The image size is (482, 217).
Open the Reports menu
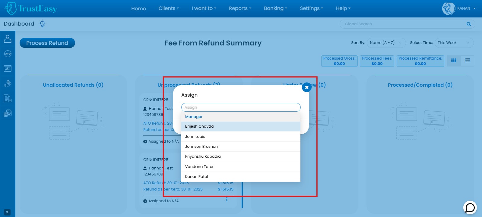click(x=240, y=8)
